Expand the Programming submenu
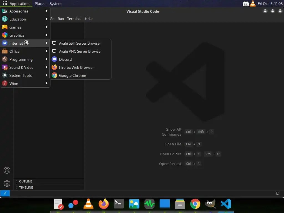The width and height of the screenshot is (284, 213). 25,59
